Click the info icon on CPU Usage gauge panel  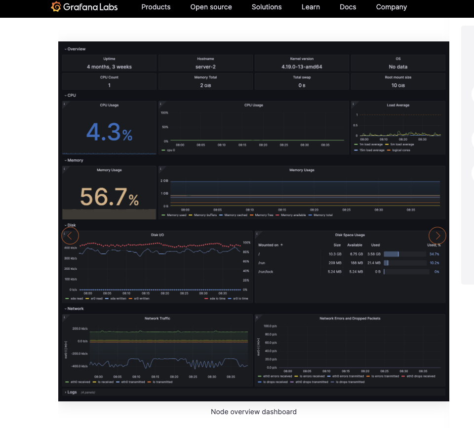tap(64, 104)
